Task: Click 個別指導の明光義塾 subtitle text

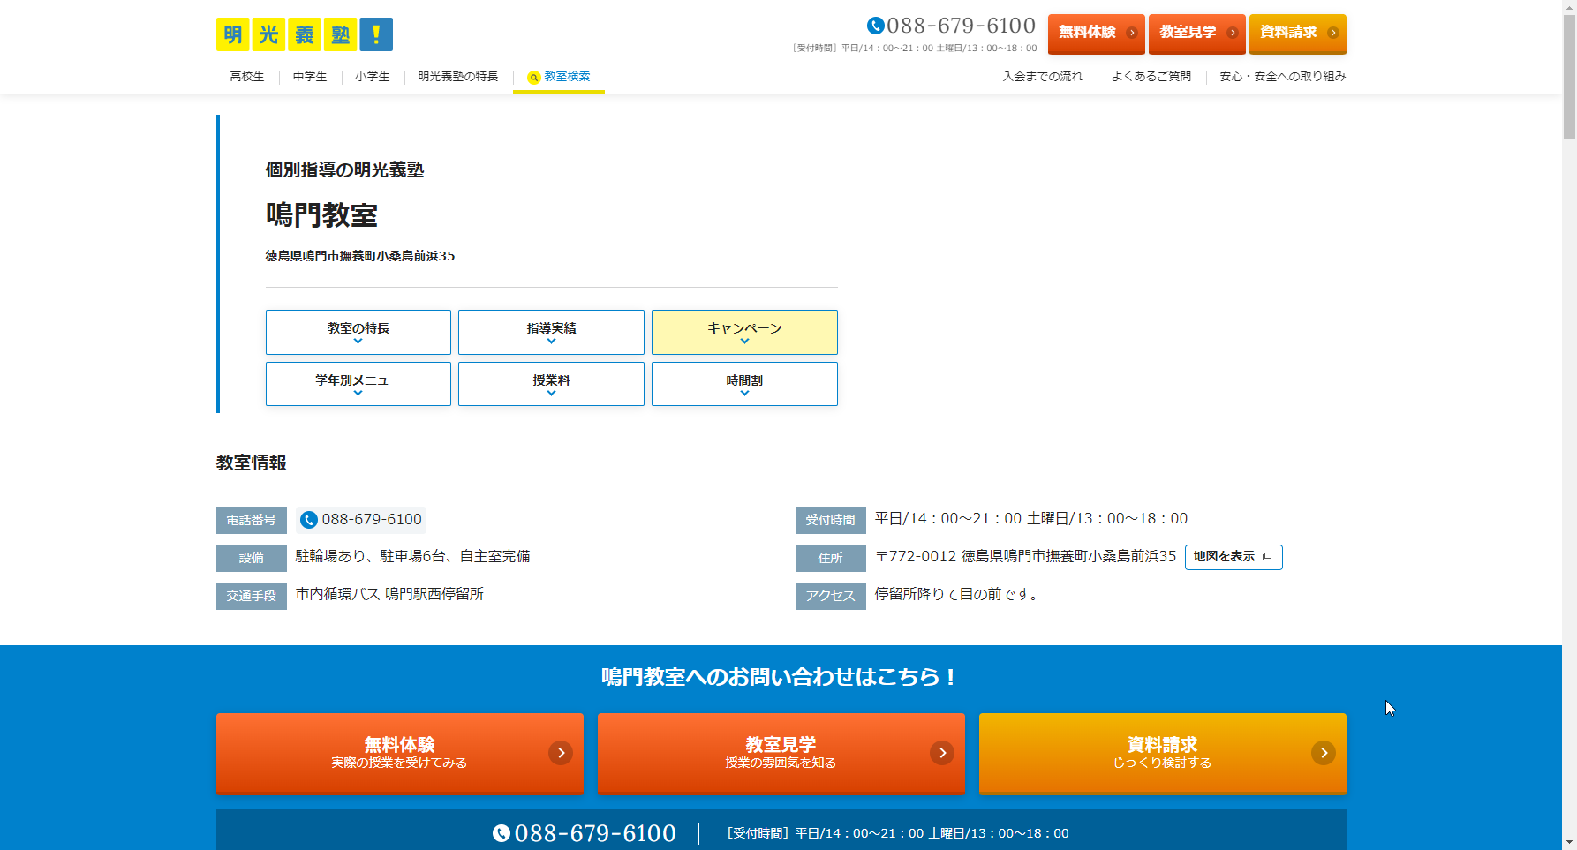Action: coord(344,169)
